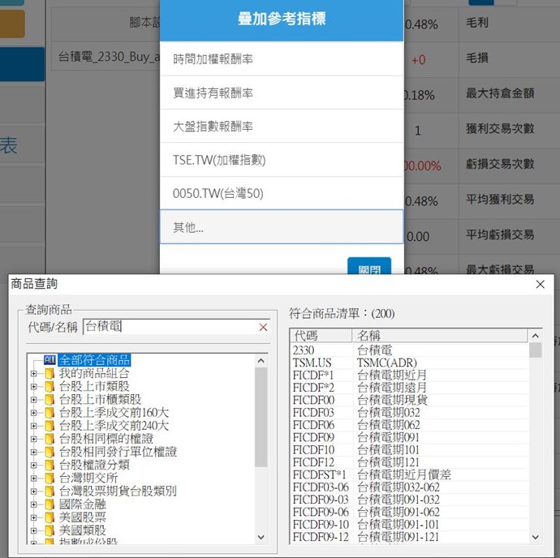Clear the search text with the red X
This screenshot has width=560, height=558.
point(263,327)
